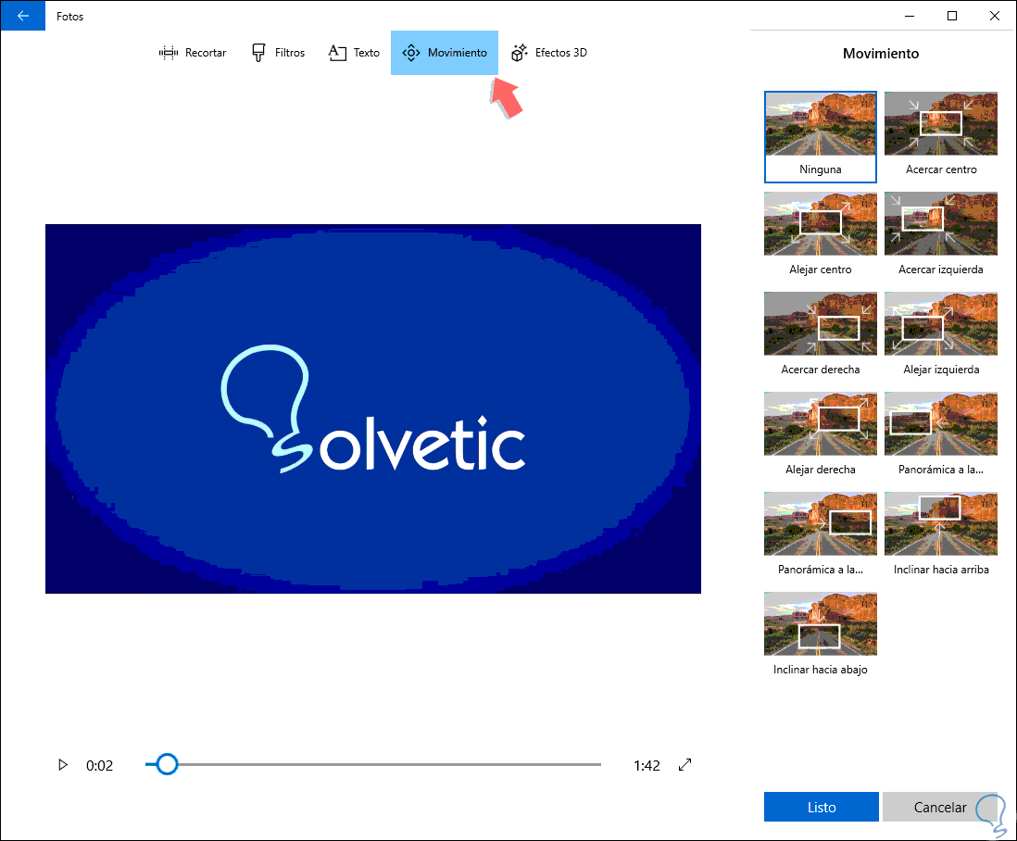Close the Fotos window
1017x841 pixels.
pos(994,16)
